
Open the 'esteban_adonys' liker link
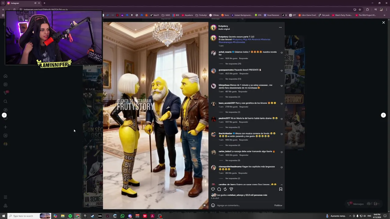pyautogui.click(x=236, y=195)
